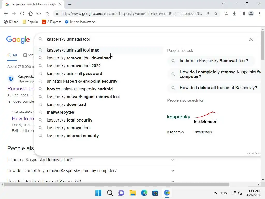
Task: Share this page from the address bar
Action: click(208, 13)
